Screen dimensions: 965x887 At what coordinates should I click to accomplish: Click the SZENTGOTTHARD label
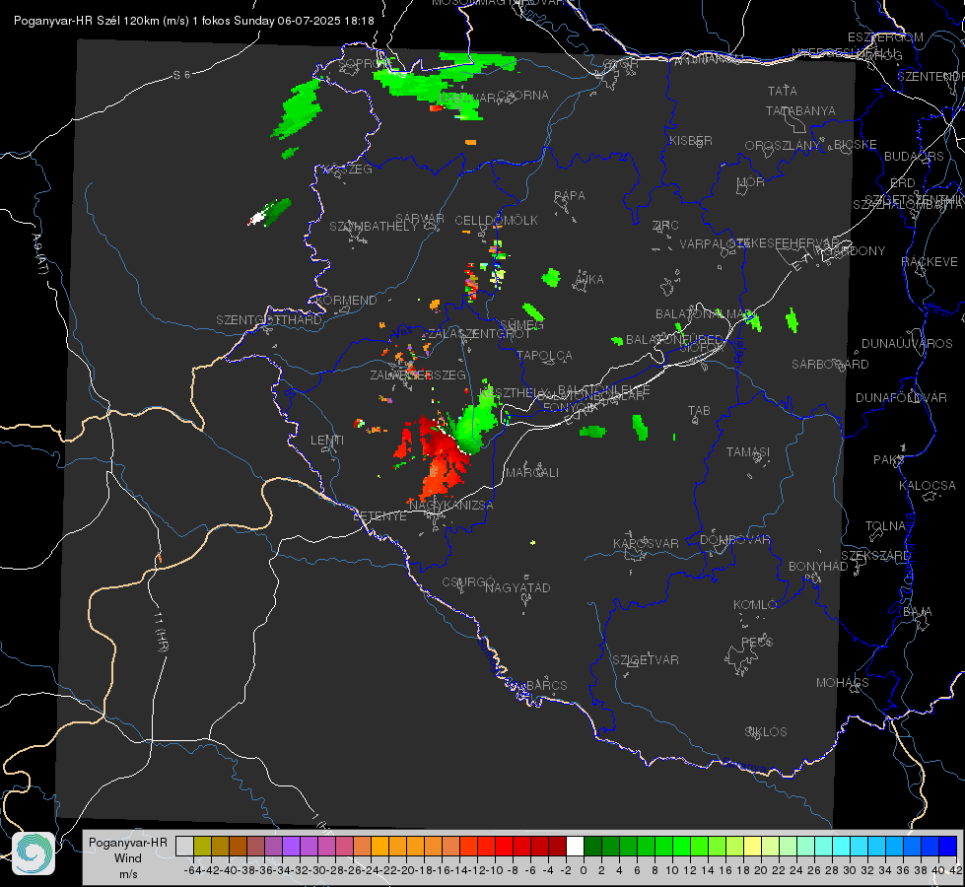pyautogui.click(x=269, y=320)
